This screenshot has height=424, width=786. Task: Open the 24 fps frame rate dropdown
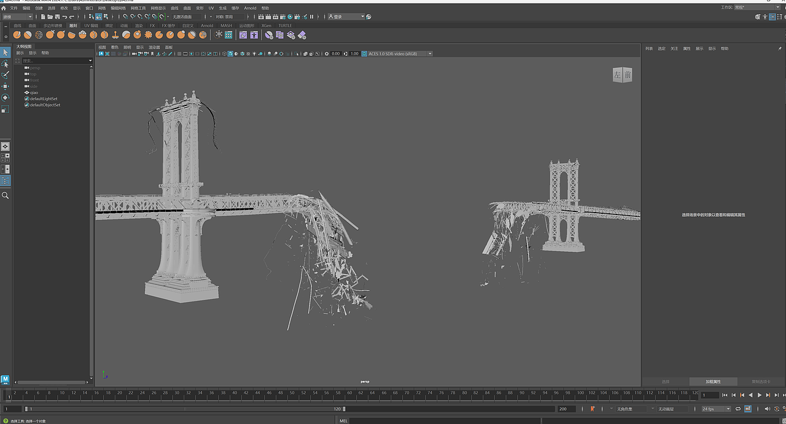[x=717, y=409]
